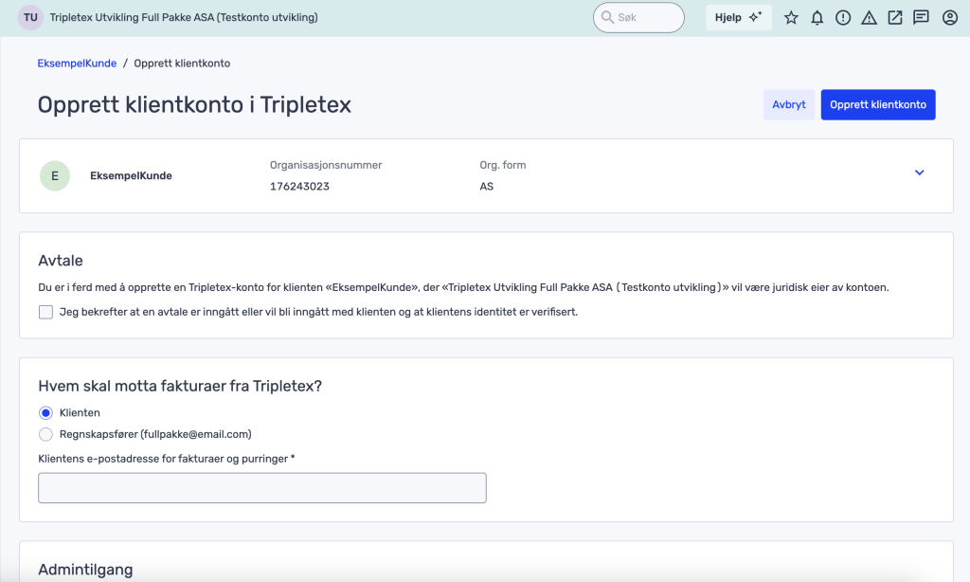
Task: Click the star favorites icon
Action: pyautogui.click(x=792, y=18)
